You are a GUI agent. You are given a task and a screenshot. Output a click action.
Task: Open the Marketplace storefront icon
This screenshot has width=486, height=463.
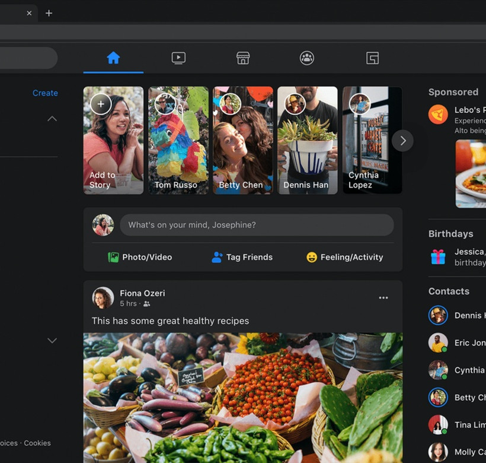pos(243,58)
